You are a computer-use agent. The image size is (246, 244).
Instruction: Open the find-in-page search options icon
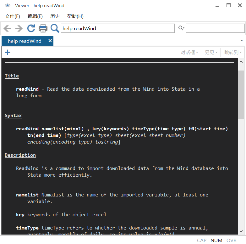(181, 28)
